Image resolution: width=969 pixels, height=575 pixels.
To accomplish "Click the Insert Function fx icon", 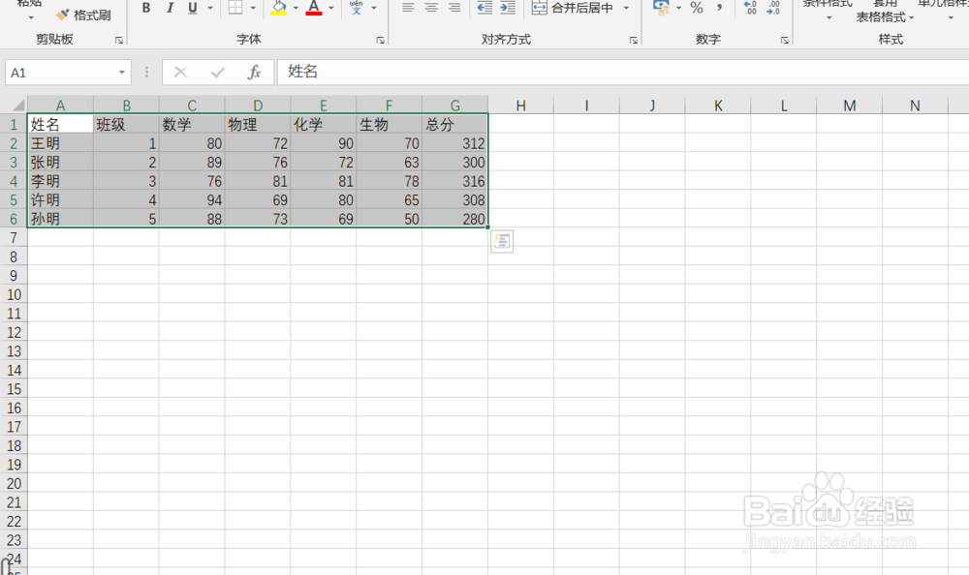I will coord(254,73).
